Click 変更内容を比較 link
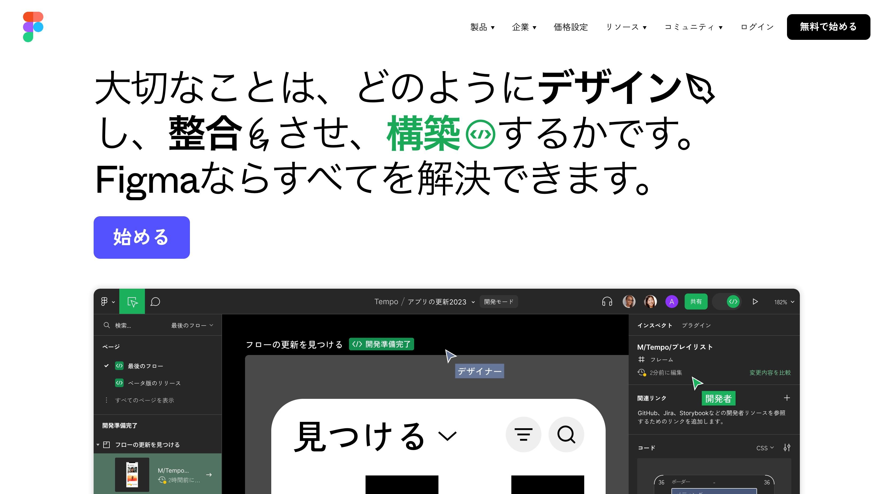 point(770,372)
